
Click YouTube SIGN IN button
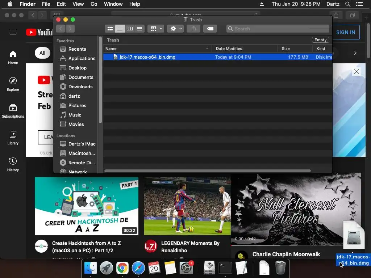[x=346, y=32]
